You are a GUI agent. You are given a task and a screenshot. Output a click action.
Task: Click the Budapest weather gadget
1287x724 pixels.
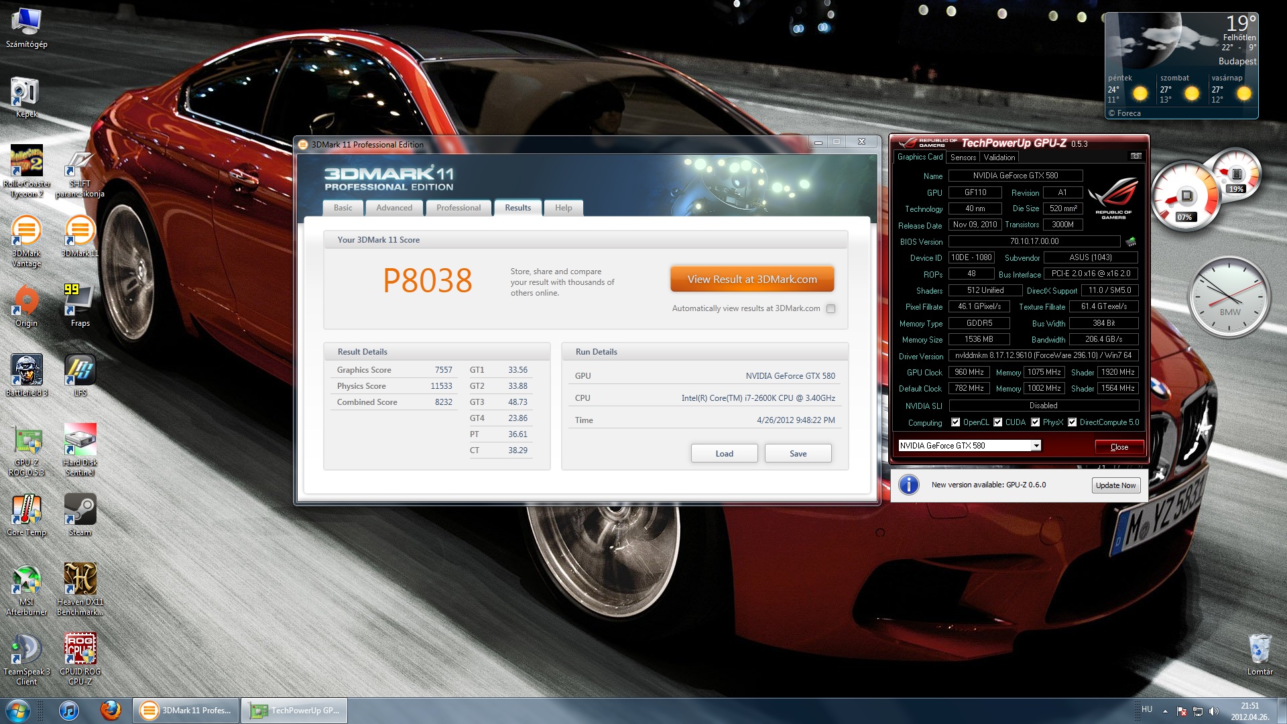[1181, 66]
